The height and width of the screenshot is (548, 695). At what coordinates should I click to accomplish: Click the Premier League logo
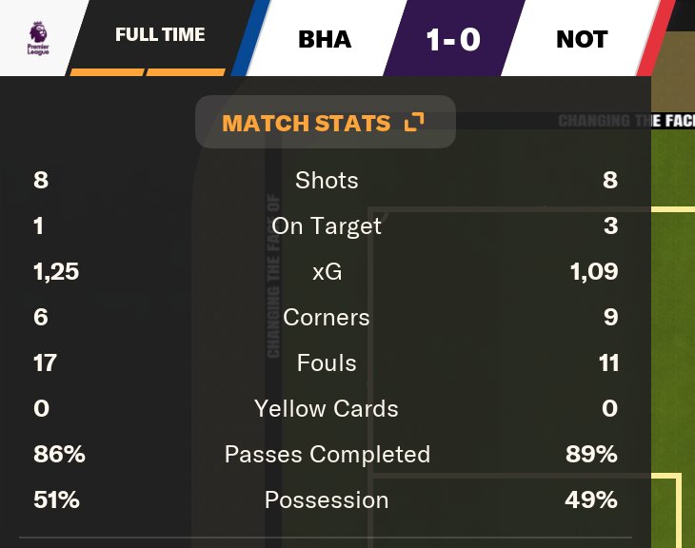pyautogui.click(x=40, y=38)
